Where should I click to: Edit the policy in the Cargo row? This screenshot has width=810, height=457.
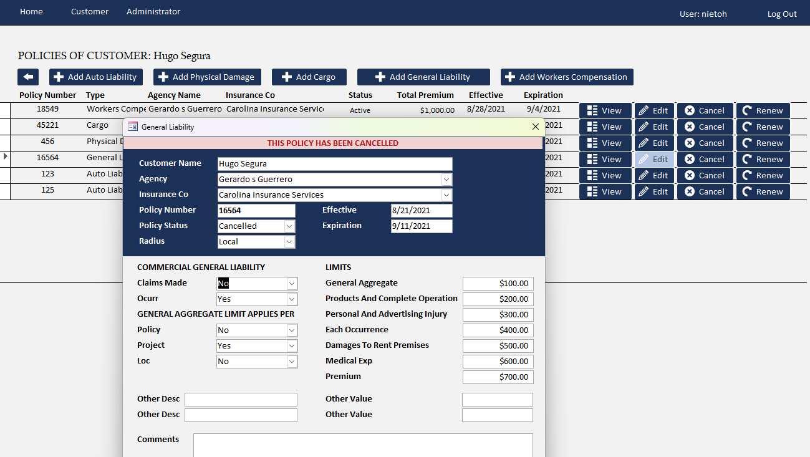coord(654,127)
